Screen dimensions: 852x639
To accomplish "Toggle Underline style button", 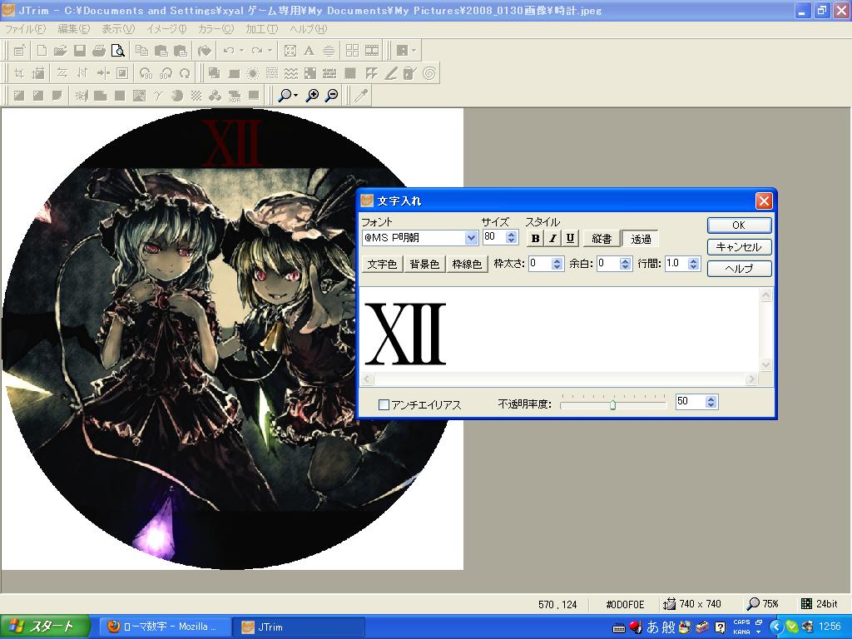I will 570,238.
